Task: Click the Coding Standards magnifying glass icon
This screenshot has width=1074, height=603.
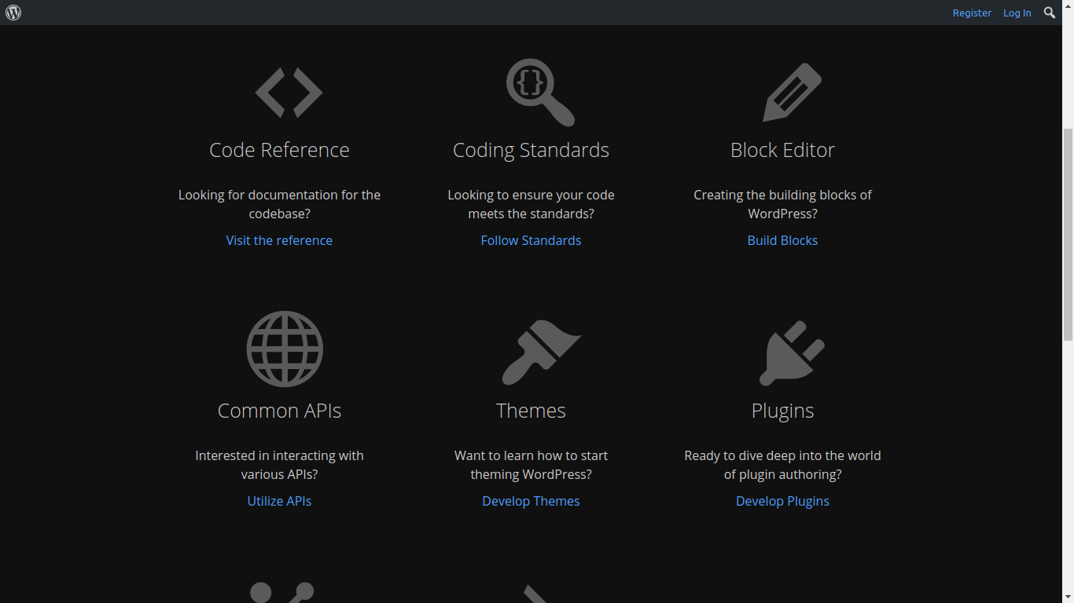Action: click(540, 93)
